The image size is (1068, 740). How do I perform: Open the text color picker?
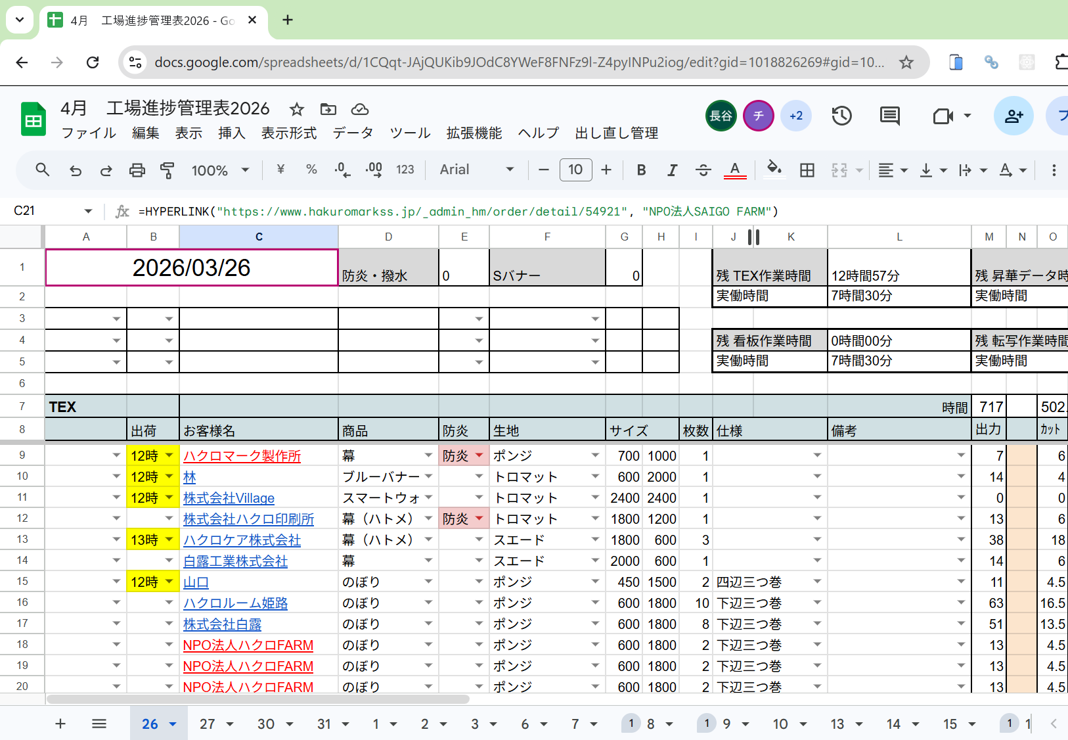pyautogui.click(x=735, y=170)
